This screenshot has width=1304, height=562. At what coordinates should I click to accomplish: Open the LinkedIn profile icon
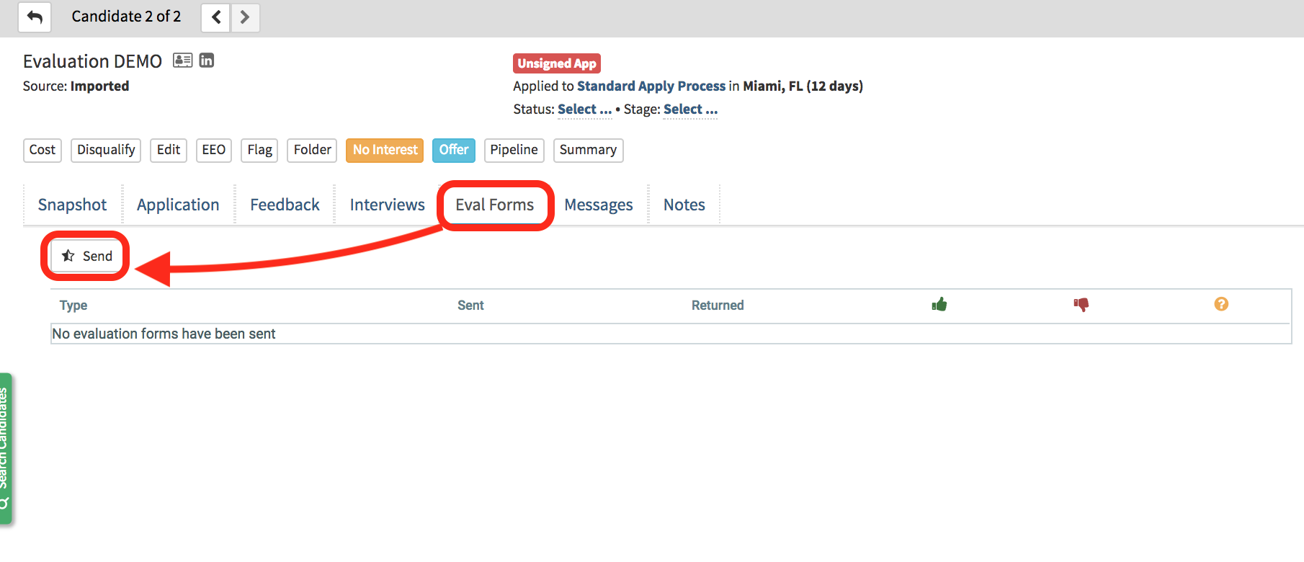207,61
